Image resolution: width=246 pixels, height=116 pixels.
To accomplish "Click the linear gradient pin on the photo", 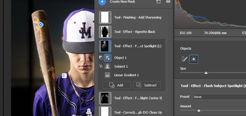I will click(64, 76).
